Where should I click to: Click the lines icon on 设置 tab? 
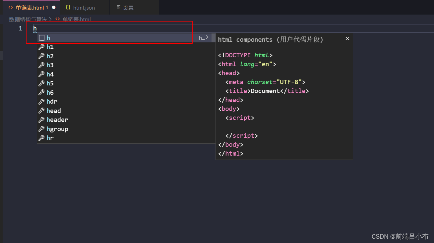pyautogui.click(x=118, y=7)
